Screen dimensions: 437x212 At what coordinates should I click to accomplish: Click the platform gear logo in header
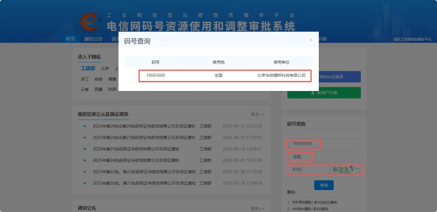coord(89,22)
